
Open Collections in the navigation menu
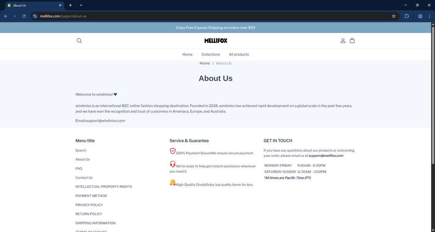point(211,55)
